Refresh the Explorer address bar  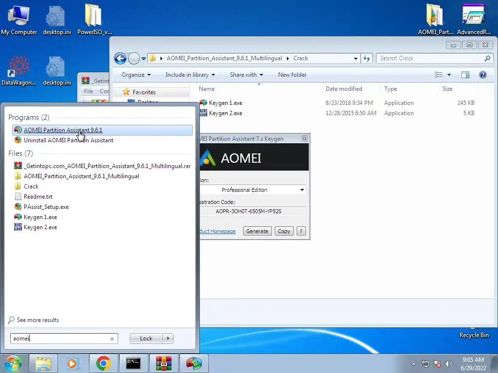point(367,58)
